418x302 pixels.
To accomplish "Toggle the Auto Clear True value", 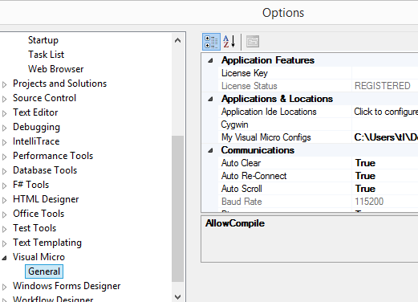I will click(365, 163).
